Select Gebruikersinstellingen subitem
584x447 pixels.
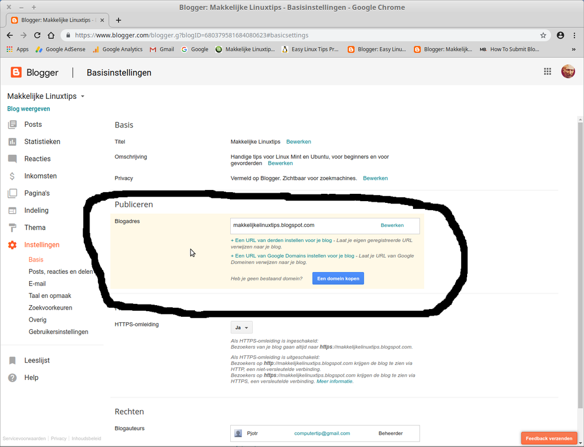click(59, 332)
